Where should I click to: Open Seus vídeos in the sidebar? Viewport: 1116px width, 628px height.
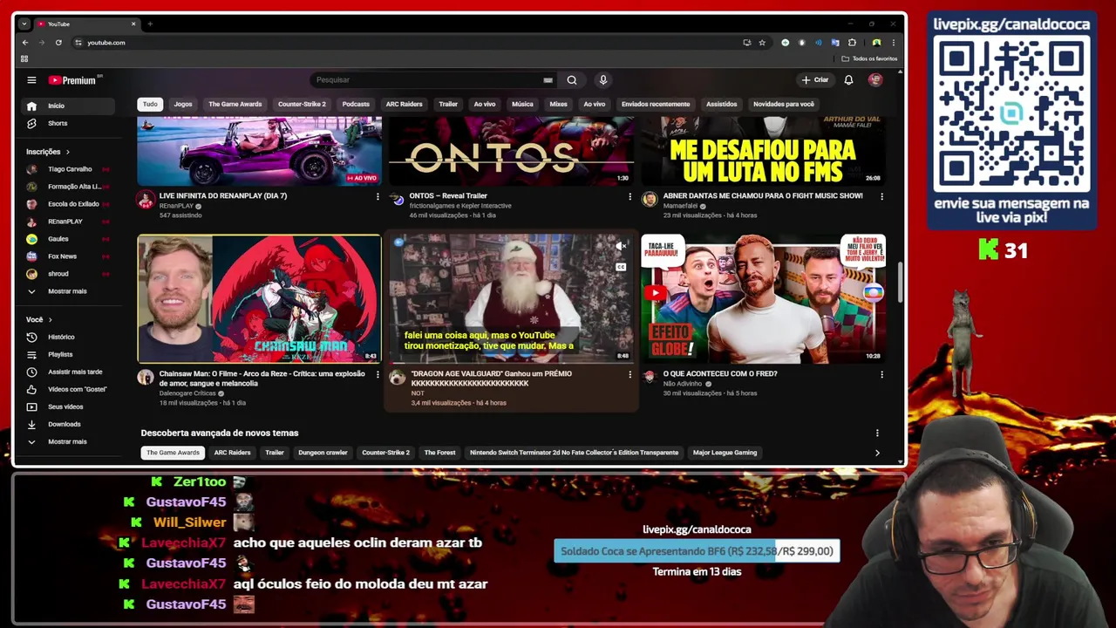[68, 406]
